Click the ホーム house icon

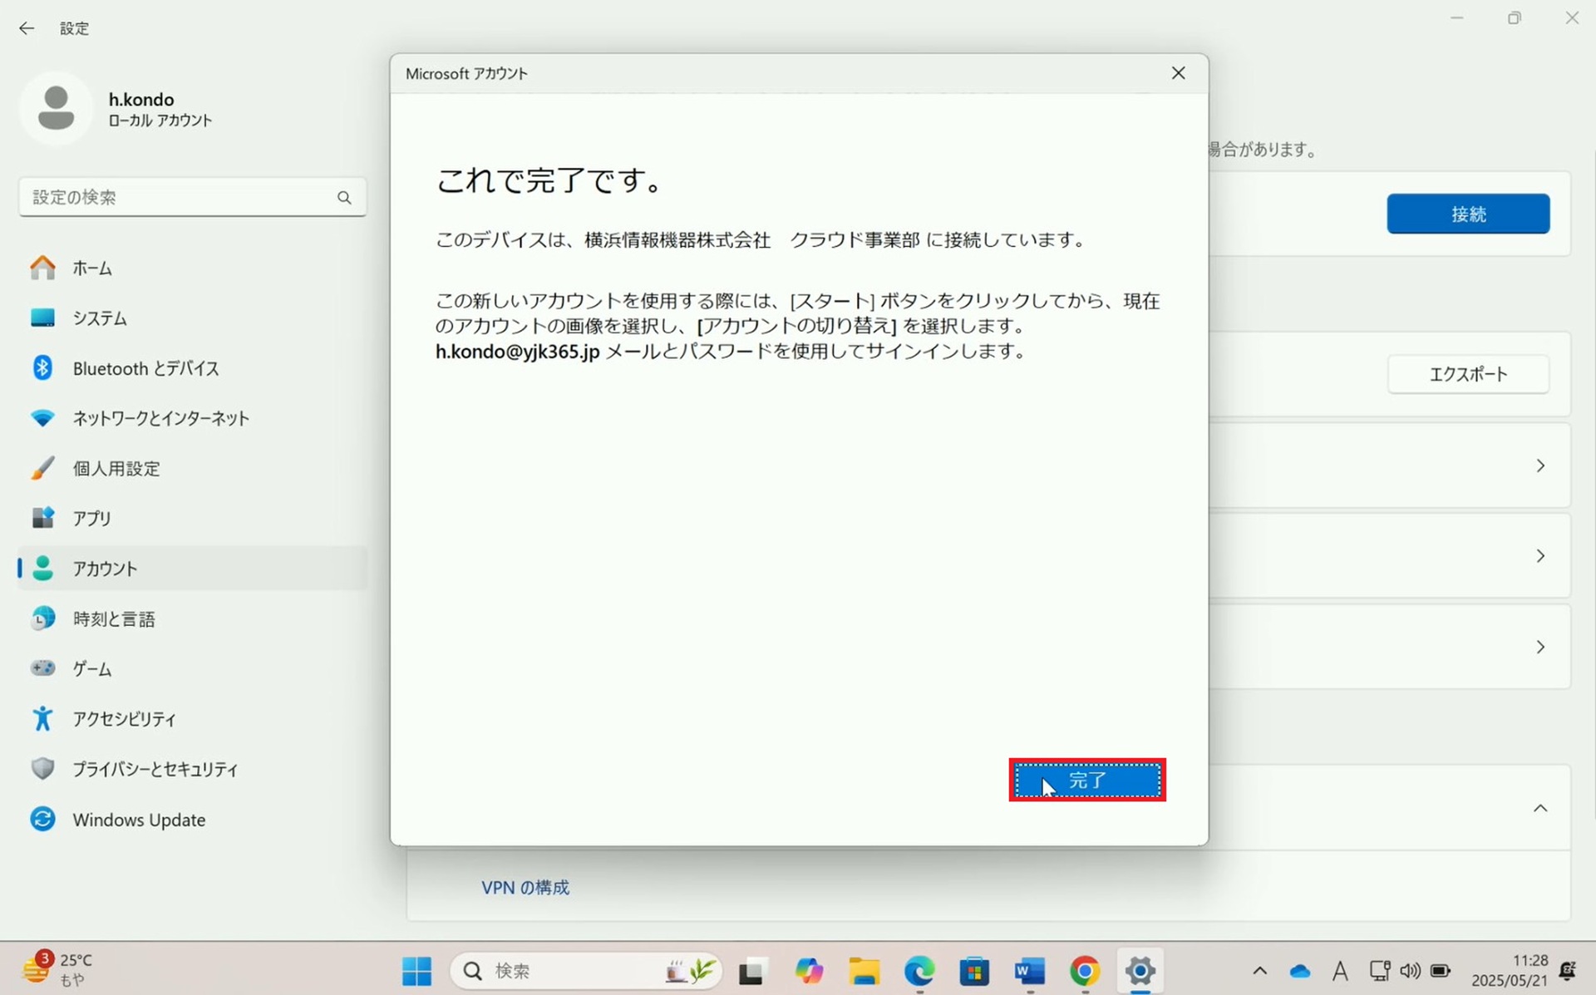42,268
